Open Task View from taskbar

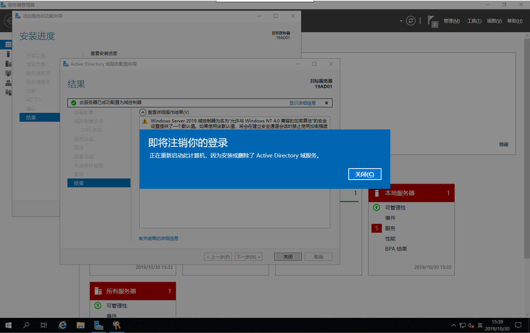coord(44,325)
